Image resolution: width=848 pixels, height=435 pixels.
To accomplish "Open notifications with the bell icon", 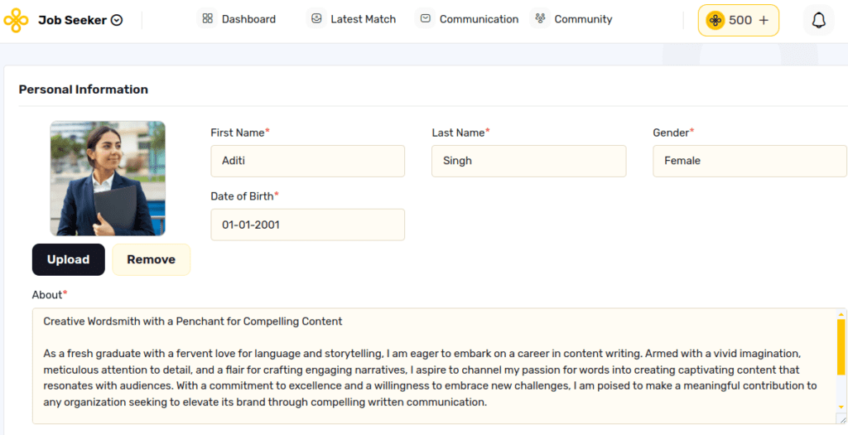I will click(x=818, y=20).
